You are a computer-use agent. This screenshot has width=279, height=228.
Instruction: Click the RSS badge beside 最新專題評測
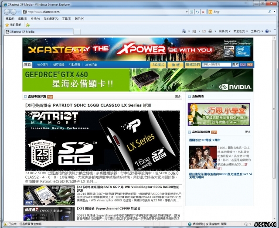click(x=50, y=97)
